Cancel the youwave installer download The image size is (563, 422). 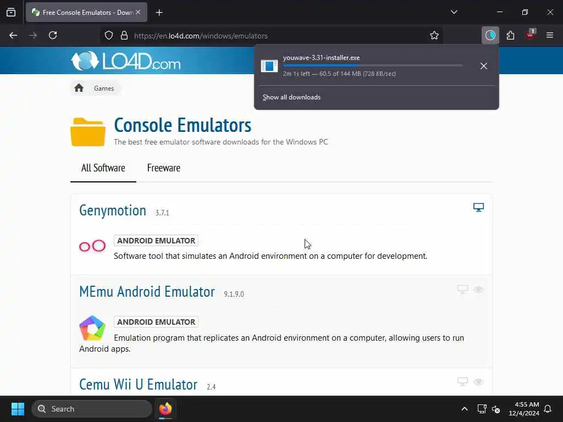pos(484,66)
